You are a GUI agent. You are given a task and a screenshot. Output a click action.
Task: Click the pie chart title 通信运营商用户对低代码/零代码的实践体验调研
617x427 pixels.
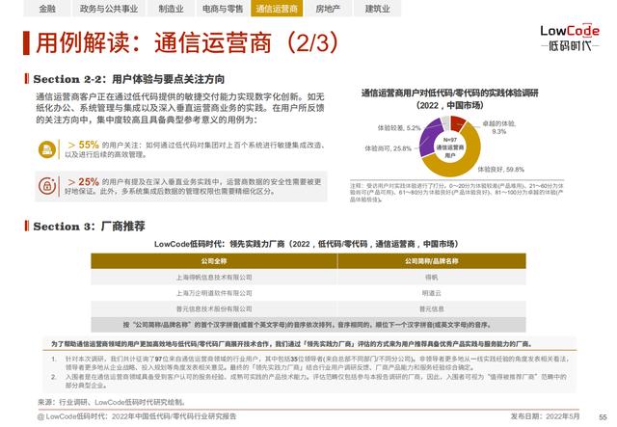point(450,98)
